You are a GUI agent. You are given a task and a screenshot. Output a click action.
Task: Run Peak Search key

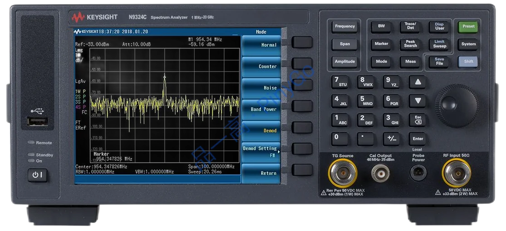pyautogui.click(x=410, y=44)
